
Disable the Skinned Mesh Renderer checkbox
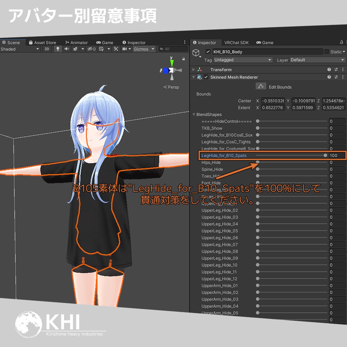pos(206,77)
